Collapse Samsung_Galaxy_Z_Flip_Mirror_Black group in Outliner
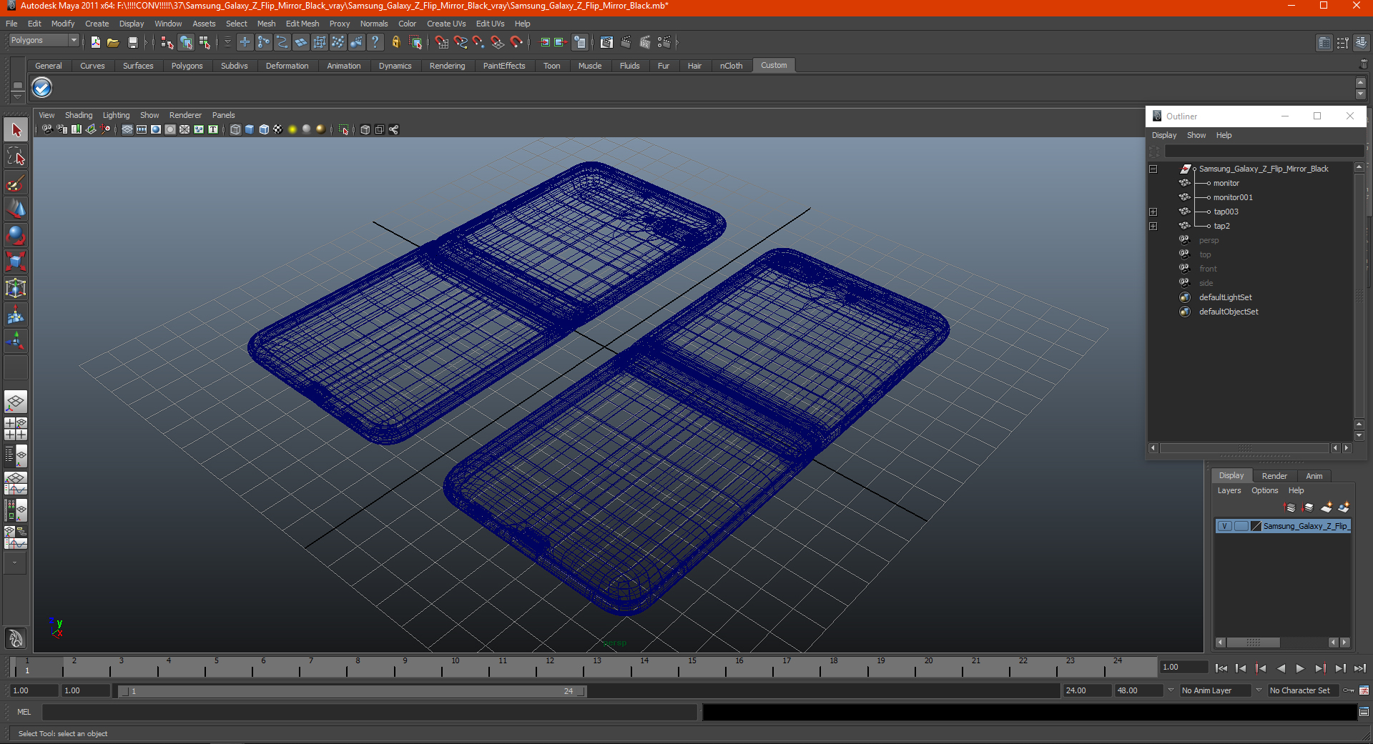The height and width of the screenshot is (744, 1373). click(x=1153, y=169)
